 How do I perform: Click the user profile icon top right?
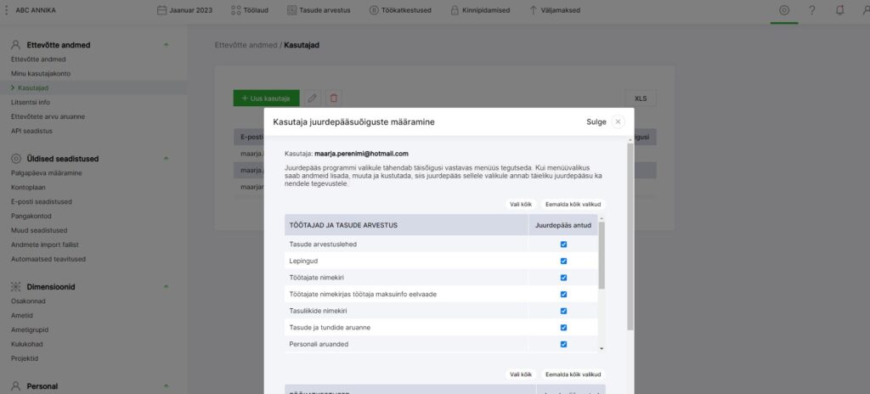point(865,10)
